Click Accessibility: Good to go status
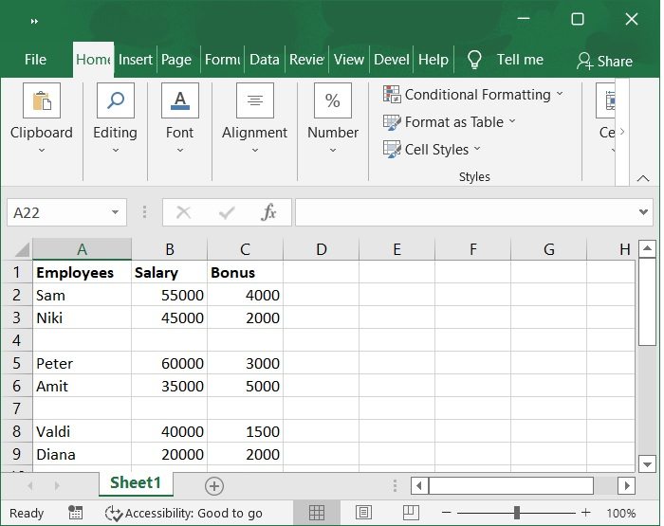The width and height of the screenshot is (664, 526). point(184,513)
